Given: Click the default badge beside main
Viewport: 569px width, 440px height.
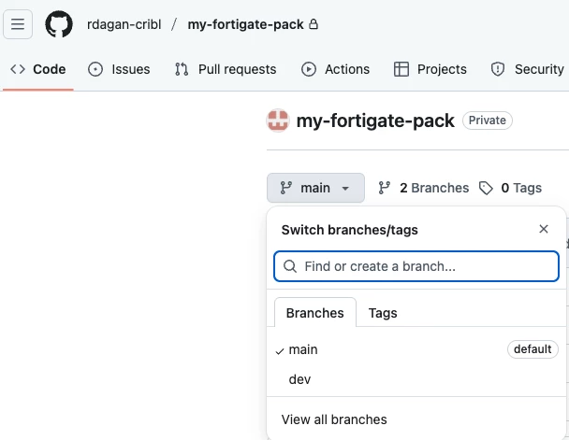Looking at the screenshot, I should 533,349.
